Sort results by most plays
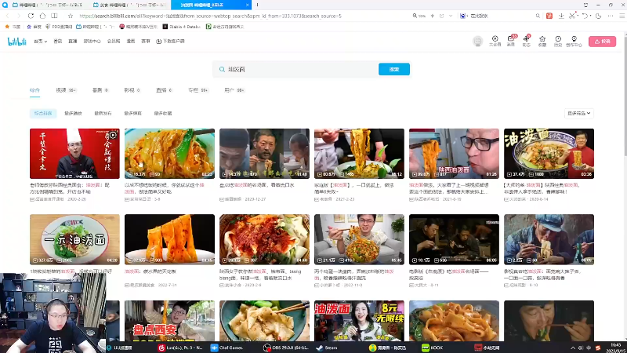This screenshot has width=627, height=353. click(x=73, y=113)
